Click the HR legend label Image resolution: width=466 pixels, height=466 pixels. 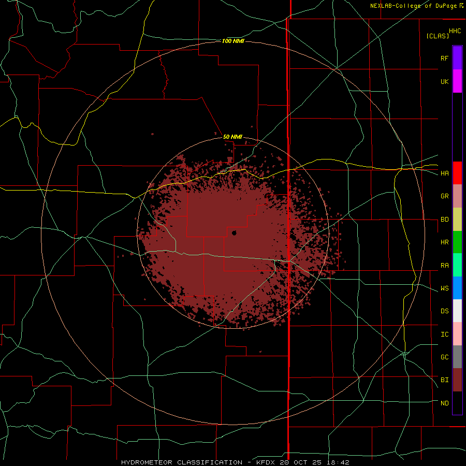(444, 242)
